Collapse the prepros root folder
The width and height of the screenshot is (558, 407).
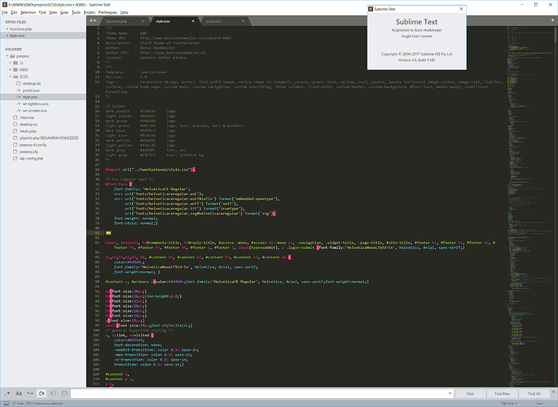(x=7, y=56)
